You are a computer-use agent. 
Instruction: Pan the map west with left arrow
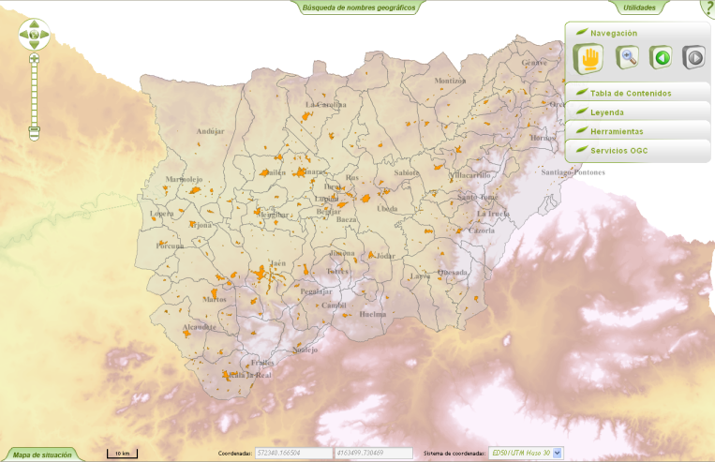point(22,35)
